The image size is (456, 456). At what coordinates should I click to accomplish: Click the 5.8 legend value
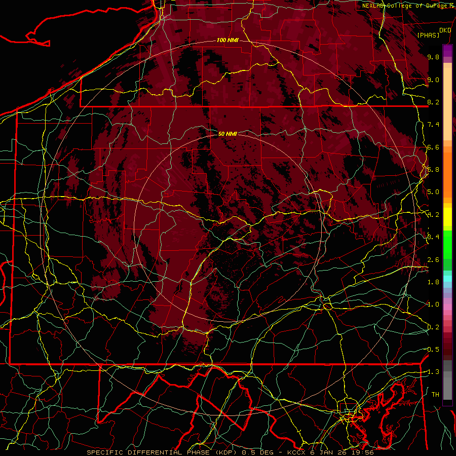433,170
